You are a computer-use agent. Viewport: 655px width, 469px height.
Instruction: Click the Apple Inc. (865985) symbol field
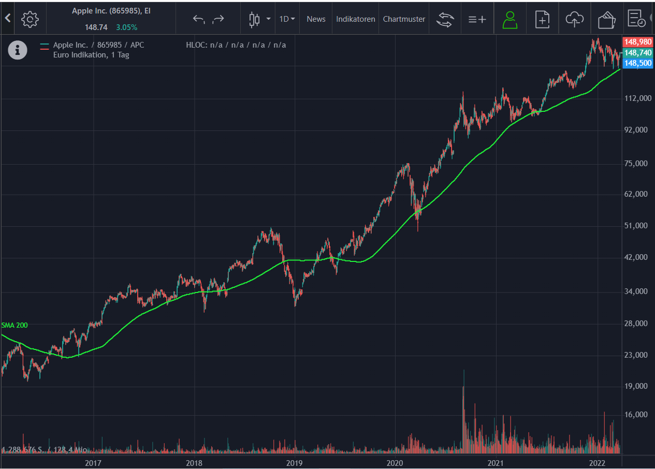[111, 10]
